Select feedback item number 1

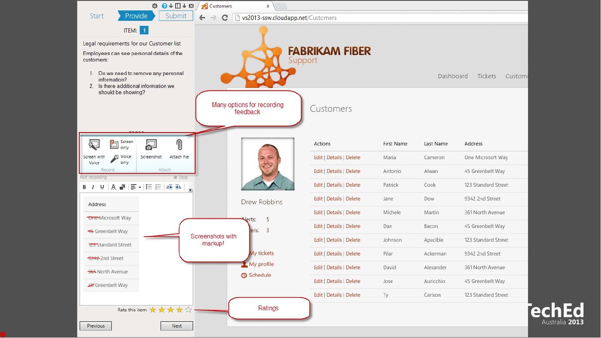pos(144,30)
